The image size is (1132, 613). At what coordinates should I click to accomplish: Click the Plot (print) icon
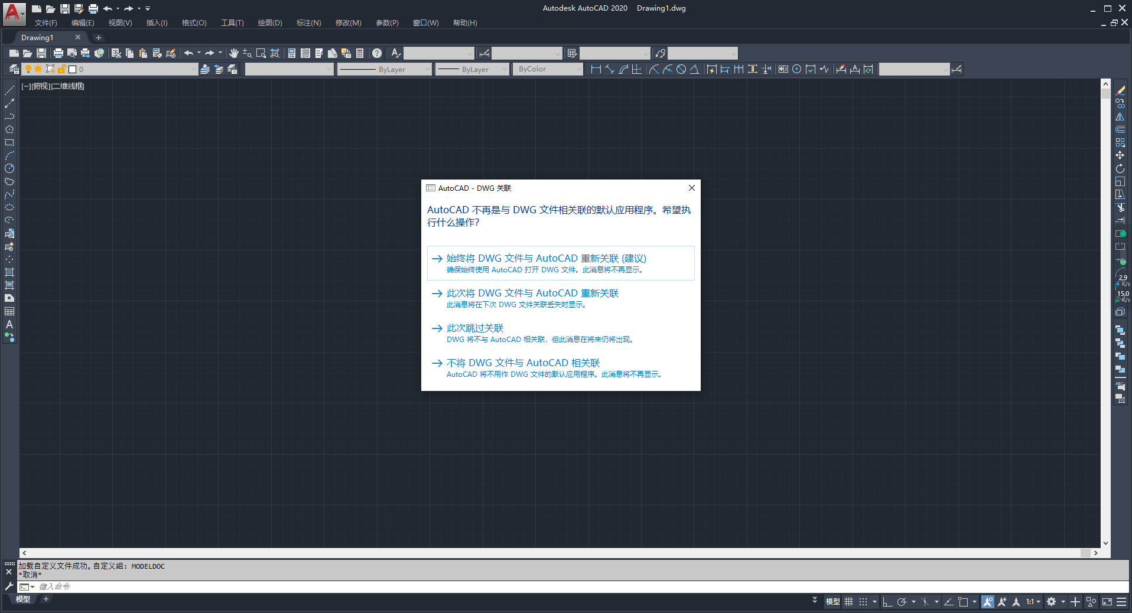pos(58,53)
